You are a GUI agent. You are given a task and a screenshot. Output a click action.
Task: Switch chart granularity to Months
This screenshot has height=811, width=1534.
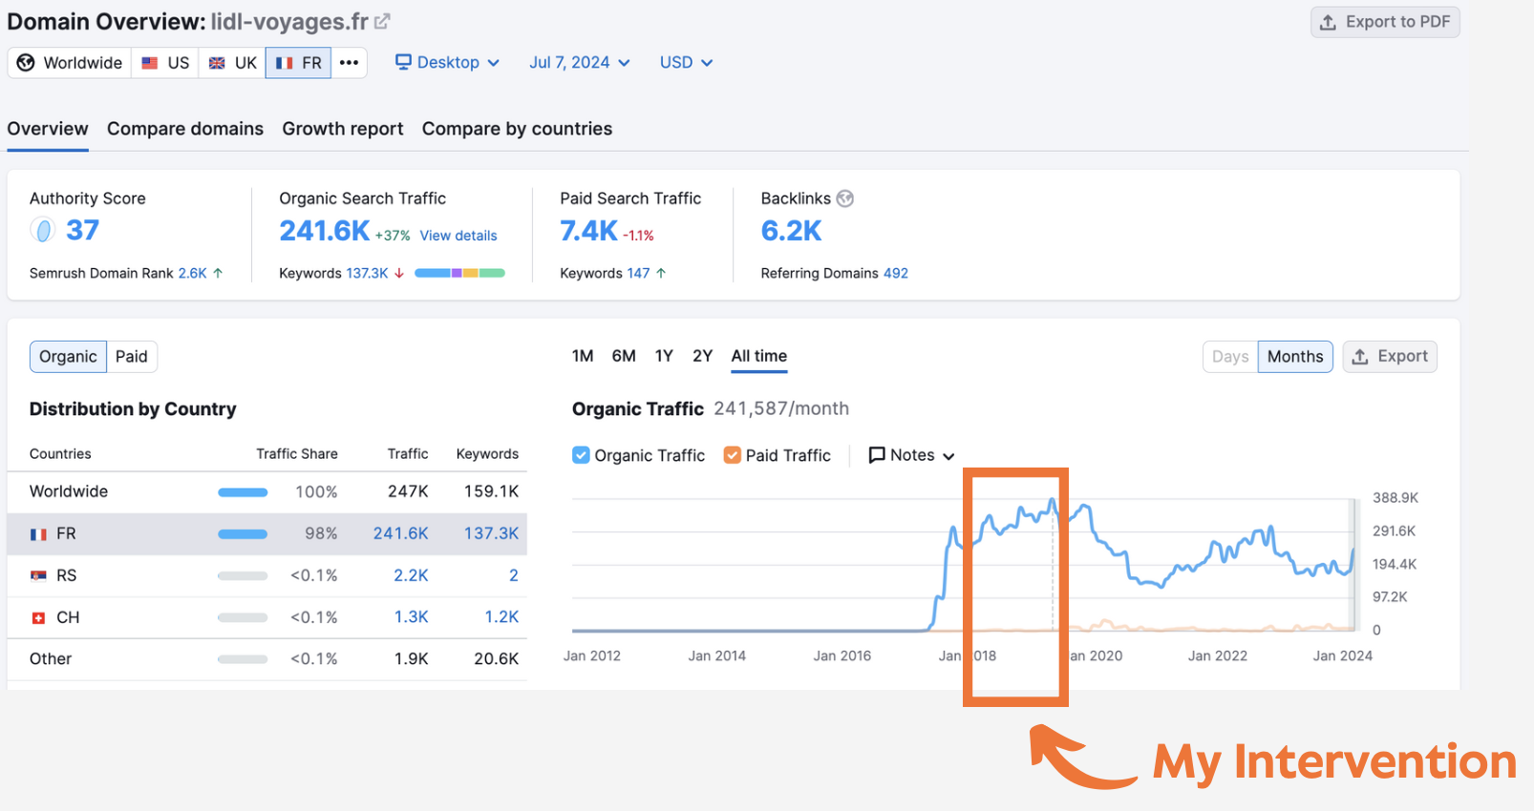[x=1295, y=357]
